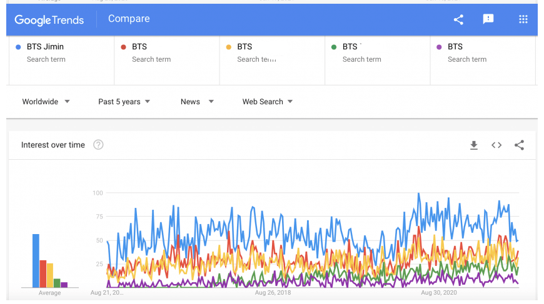Open the News category dropdown

pyautogui.click(x=197, y=102)
